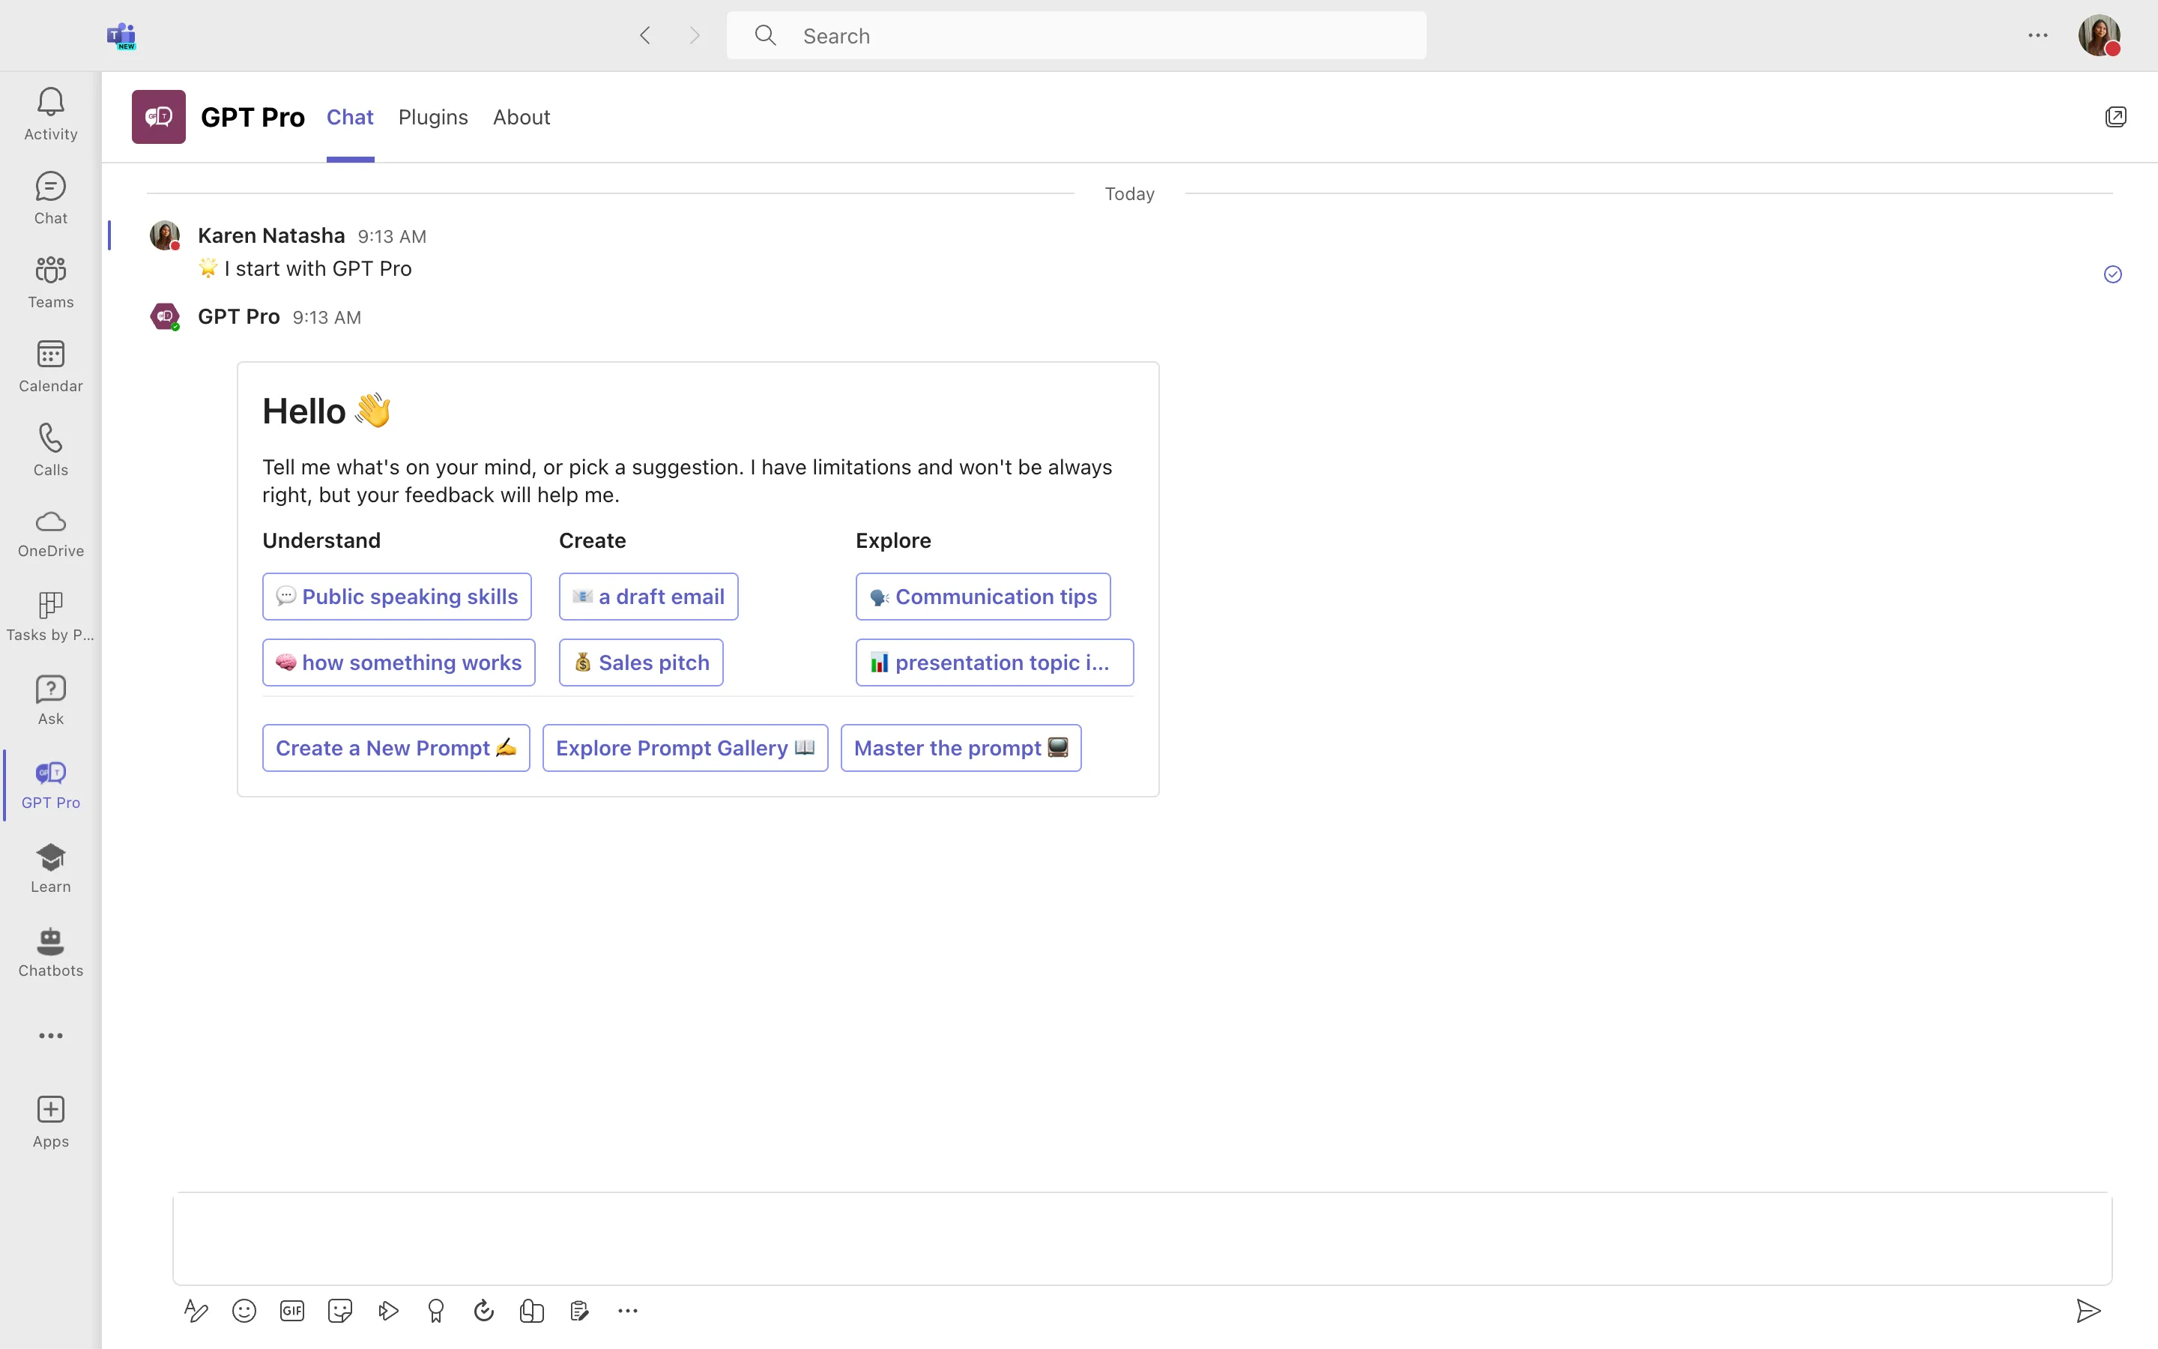Click the Apps section expander
This screenshot has width=2158, height=1349.
[x=51, y=1035]
